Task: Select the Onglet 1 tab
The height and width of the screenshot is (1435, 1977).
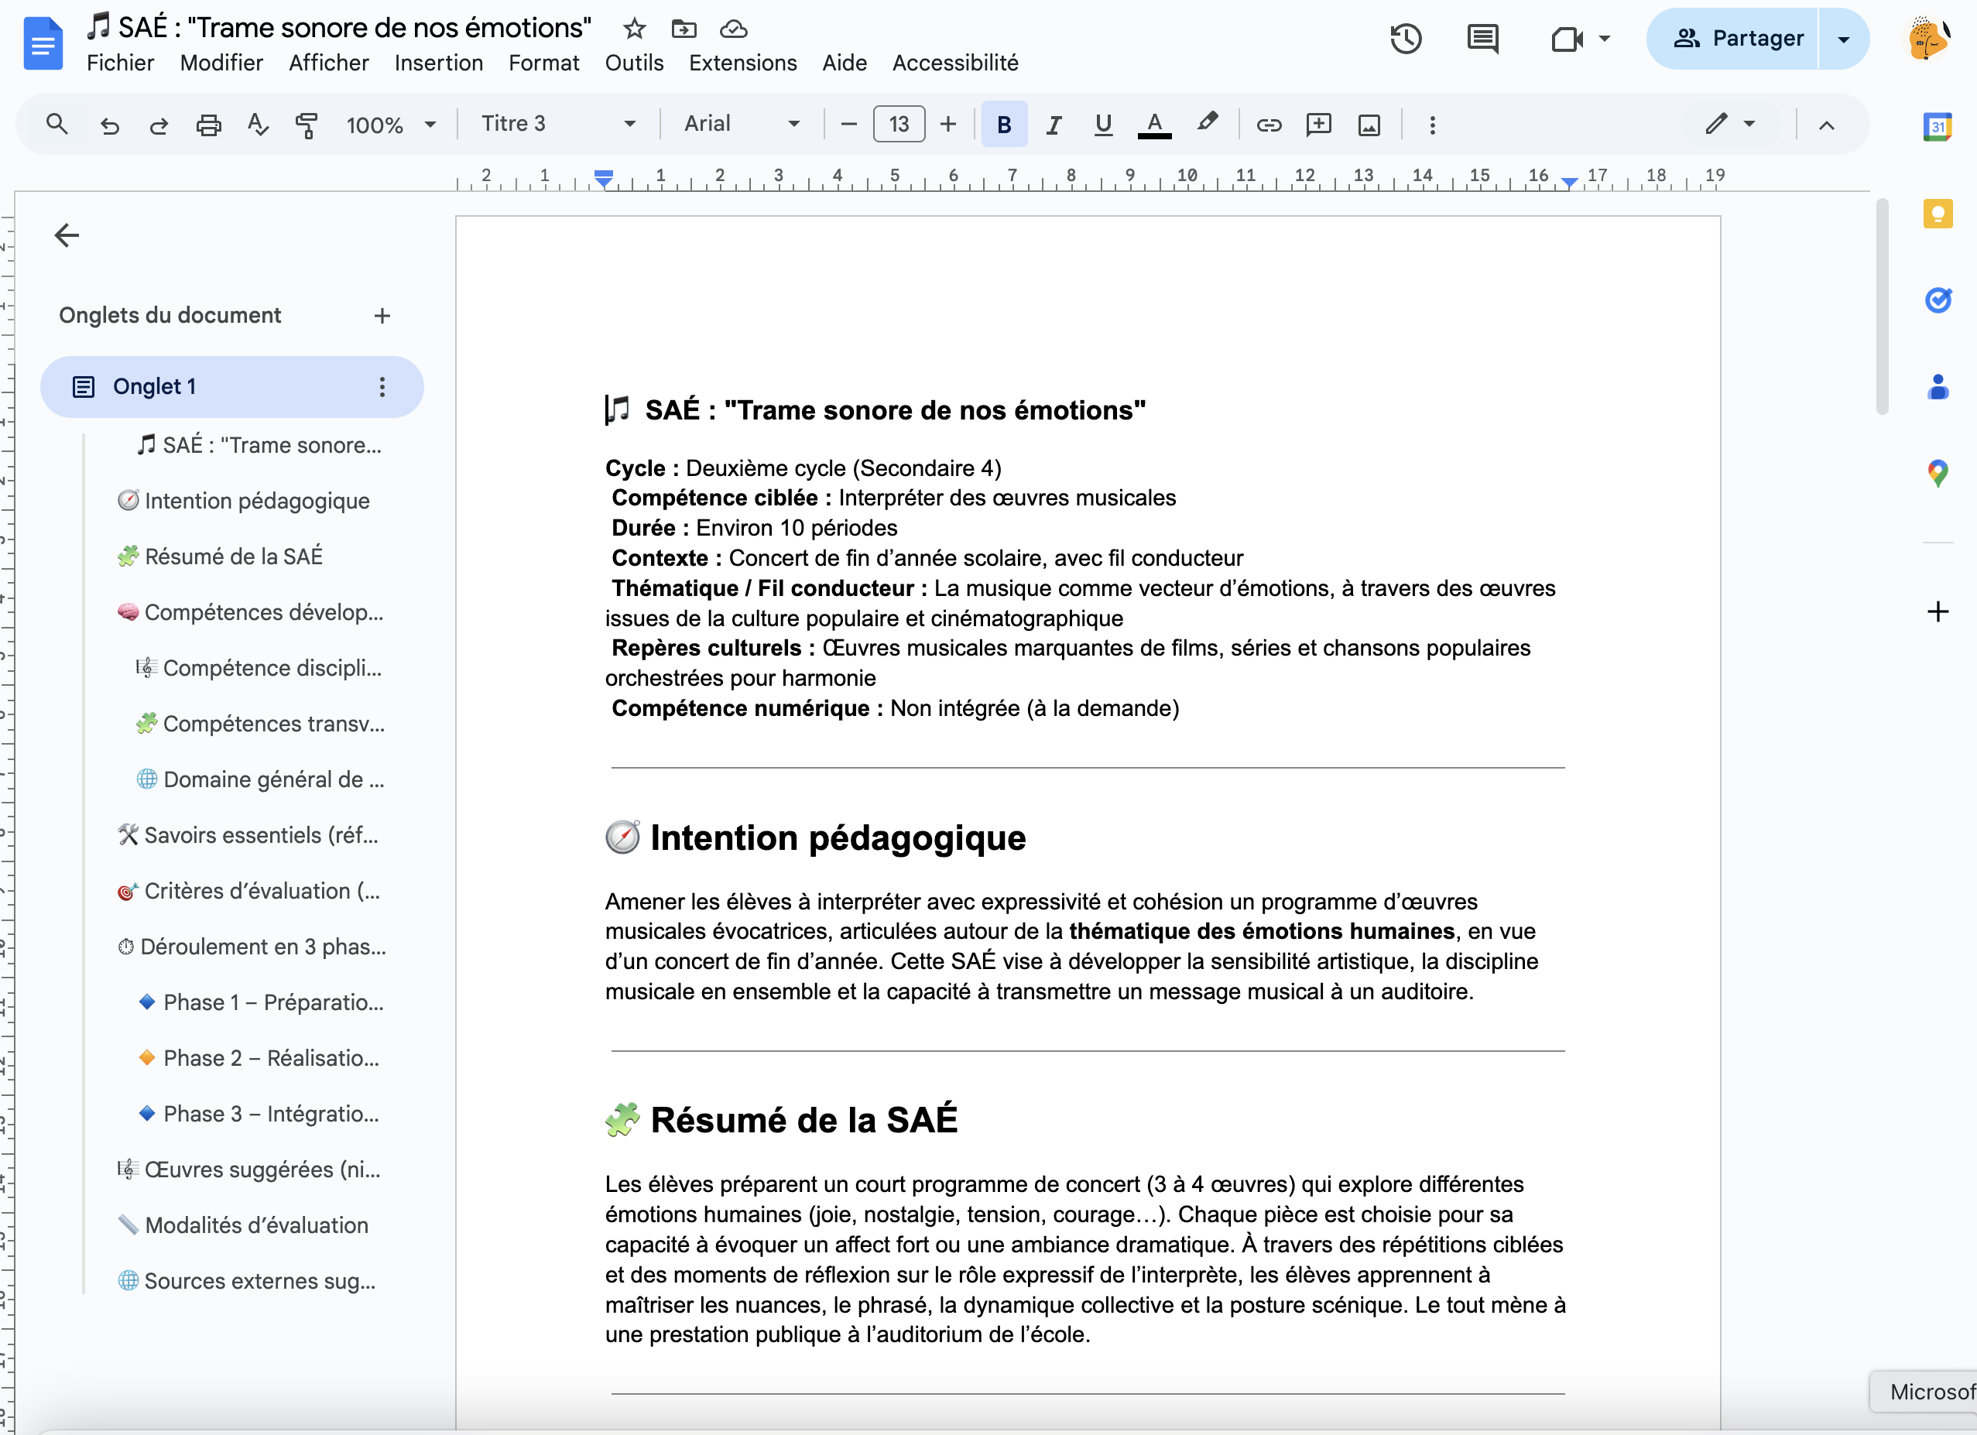Action: point(232,387)
